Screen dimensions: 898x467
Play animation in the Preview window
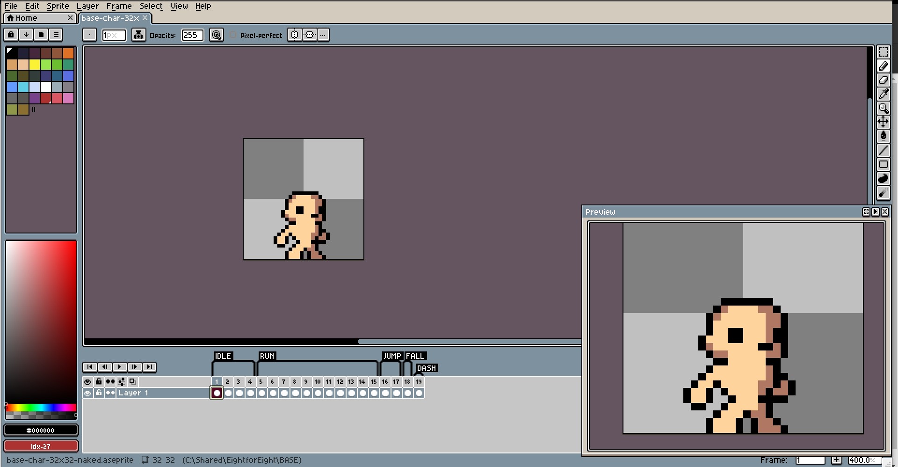(876, 212)
